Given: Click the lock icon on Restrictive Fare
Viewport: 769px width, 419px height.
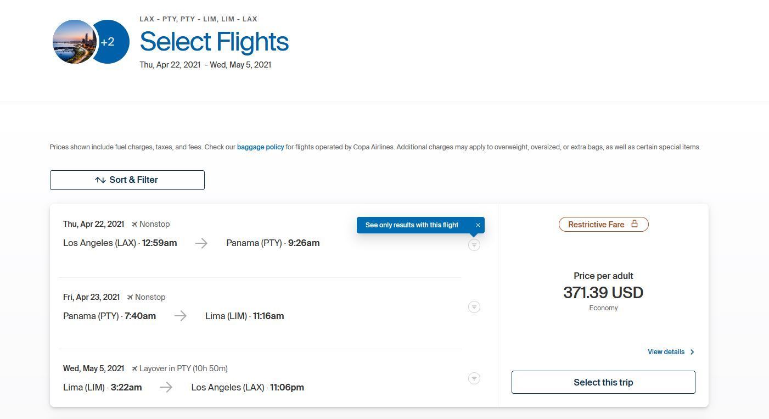Looking at the screenshot, I should tap(635, 224).
